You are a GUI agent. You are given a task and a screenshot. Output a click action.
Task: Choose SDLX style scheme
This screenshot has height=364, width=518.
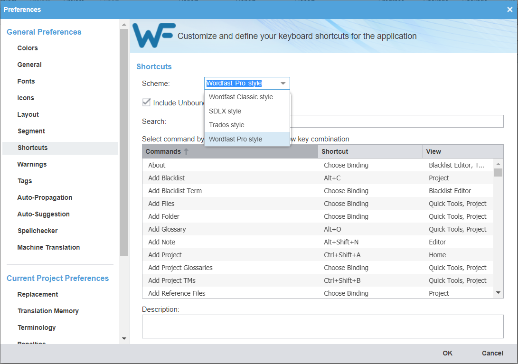click(247, 111)
